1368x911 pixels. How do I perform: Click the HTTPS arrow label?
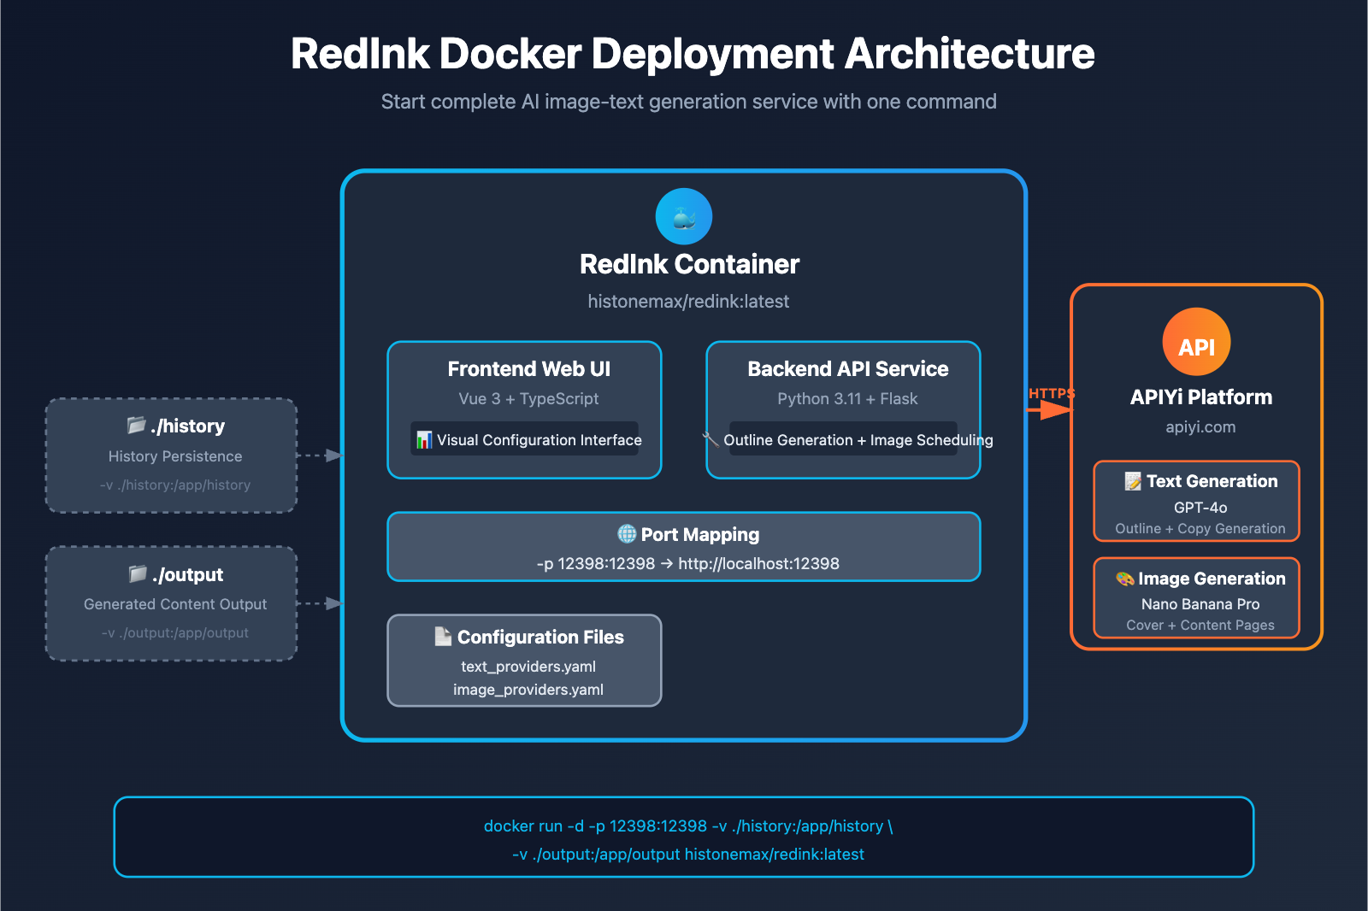[1052, 393]
